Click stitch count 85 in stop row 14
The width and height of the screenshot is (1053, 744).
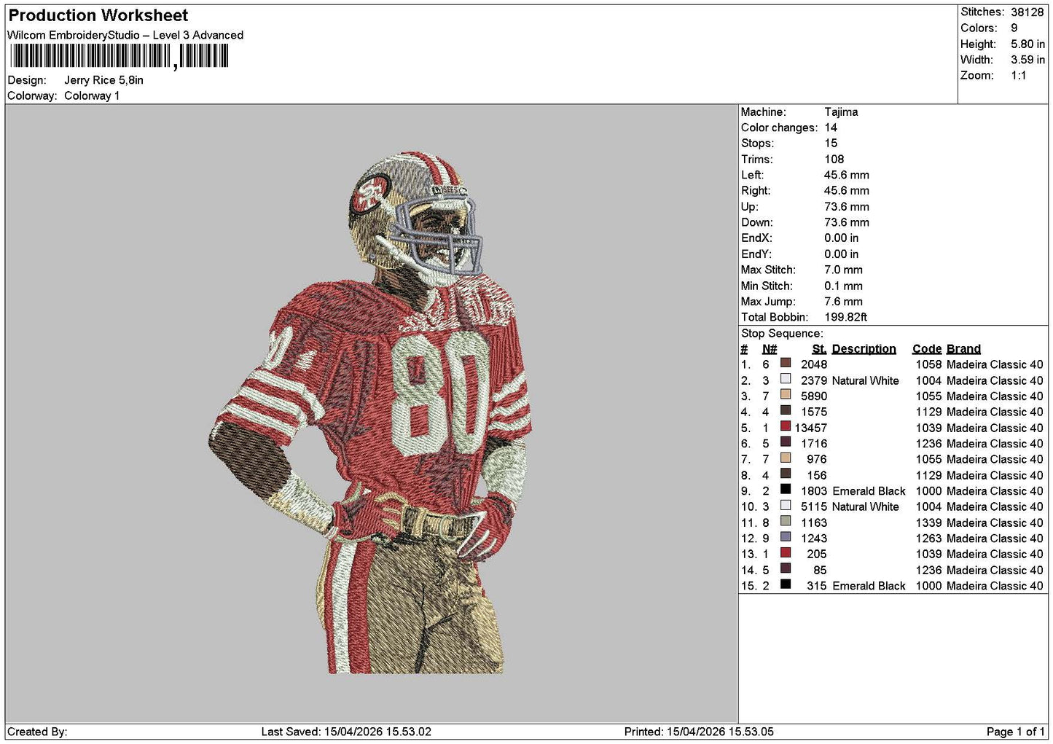click(x=821, y=570)
